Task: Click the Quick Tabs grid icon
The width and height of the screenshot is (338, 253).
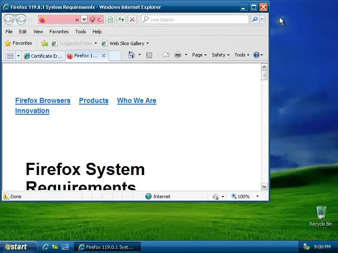Action: point(10,56)
